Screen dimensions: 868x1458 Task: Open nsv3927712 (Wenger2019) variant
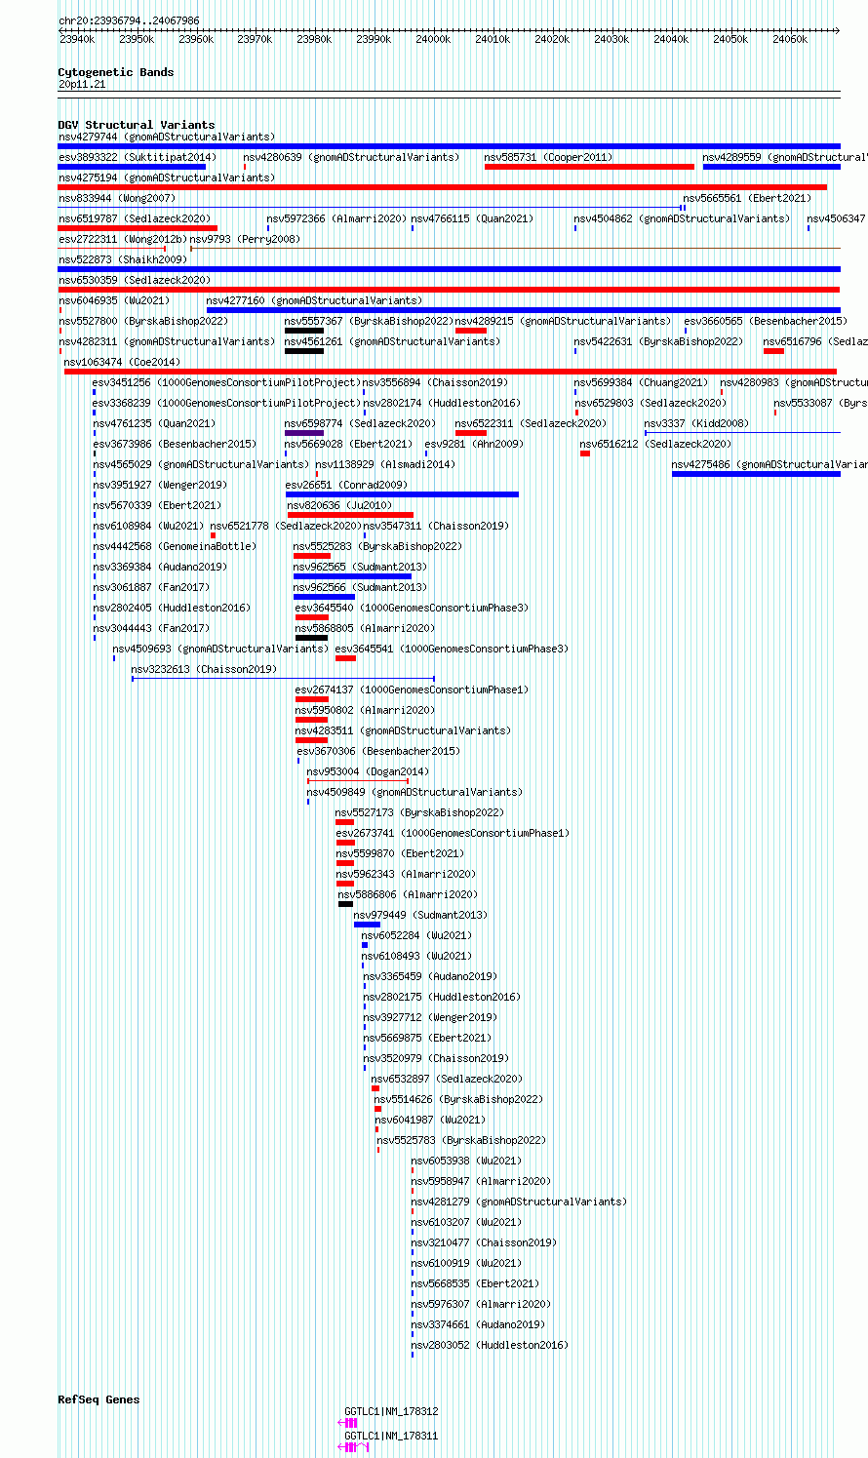[x=430, y=1017]
